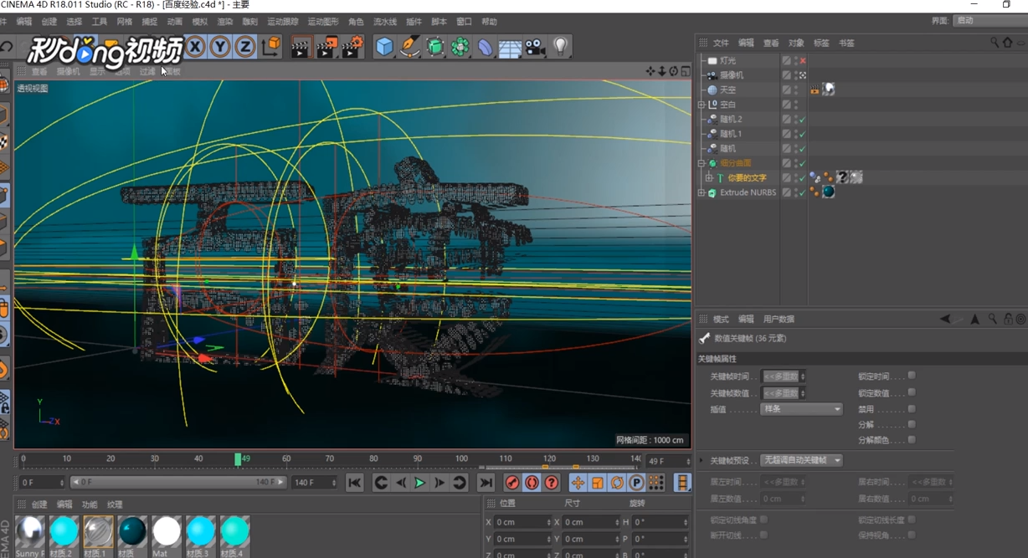This screenshot has width=1028, height=558.
Task: Enable the 锁定时间 checkbox
Action: click(912, 376)
